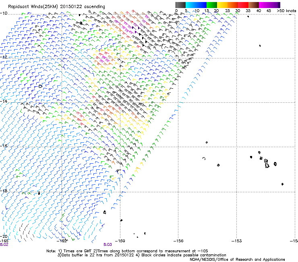Image resolution: width=298 pixels, height=262 pixels.
Task: Click the NOAA/NESDIS Office of Research credit
Action: click(x=237, y=260)
